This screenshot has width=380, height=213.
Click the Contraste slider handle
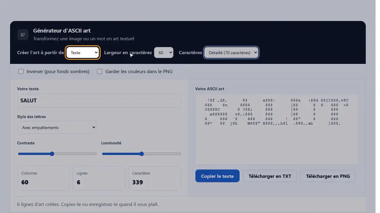pyautogui.click(x=52, y=154)
